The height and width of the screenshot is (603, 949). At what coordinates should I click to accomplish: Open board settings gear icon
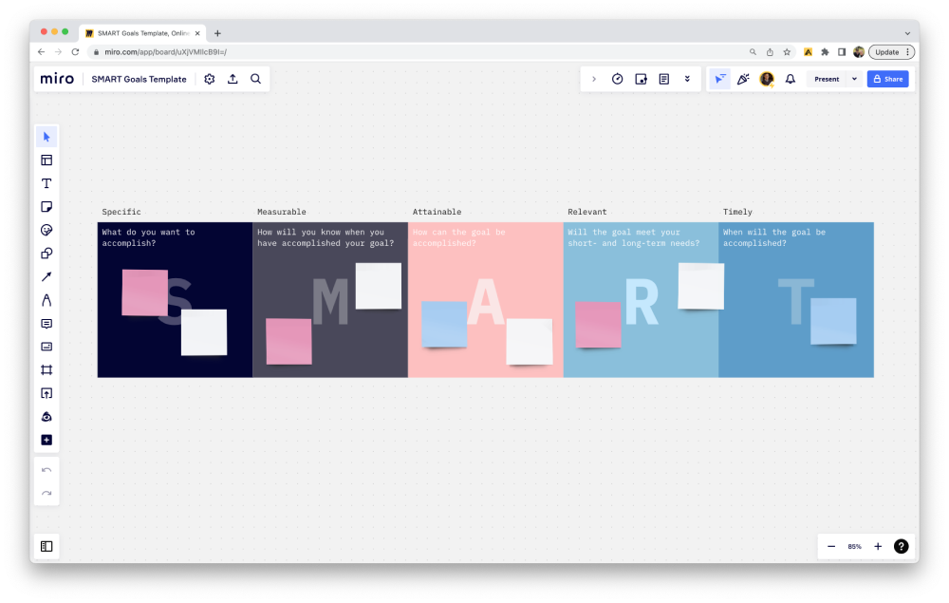click(x=210, y=80)
